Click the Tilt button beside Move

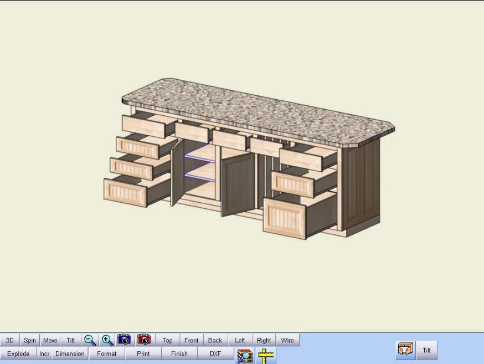pos(71,340)
